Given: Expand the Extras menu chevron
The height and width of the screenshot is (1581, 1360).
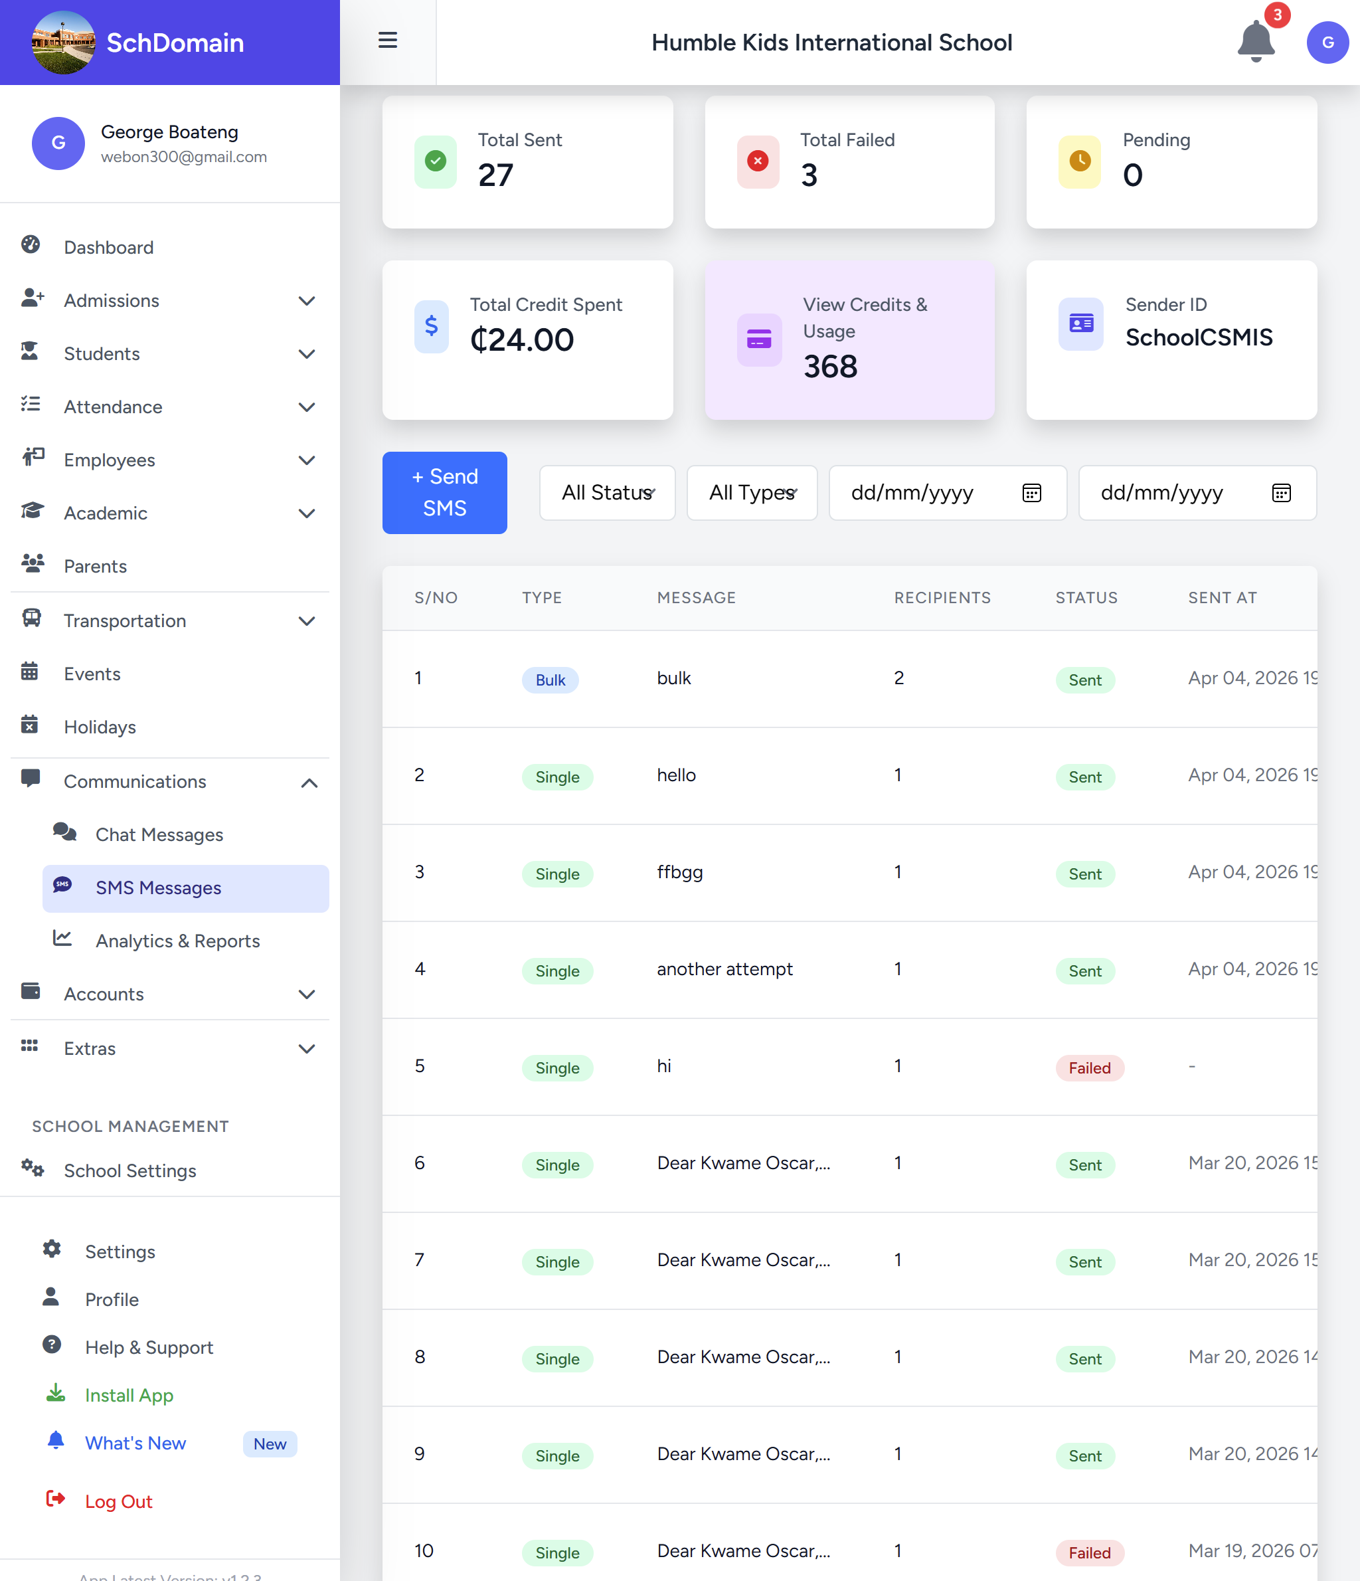Looking at the screenshot, I should point(307,1048).
